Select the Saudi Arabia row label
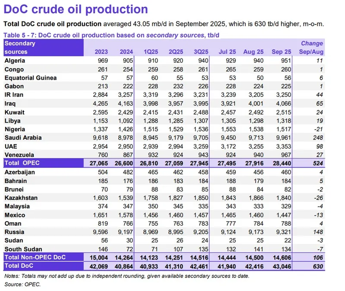345x291 pixels. point(22,137)
